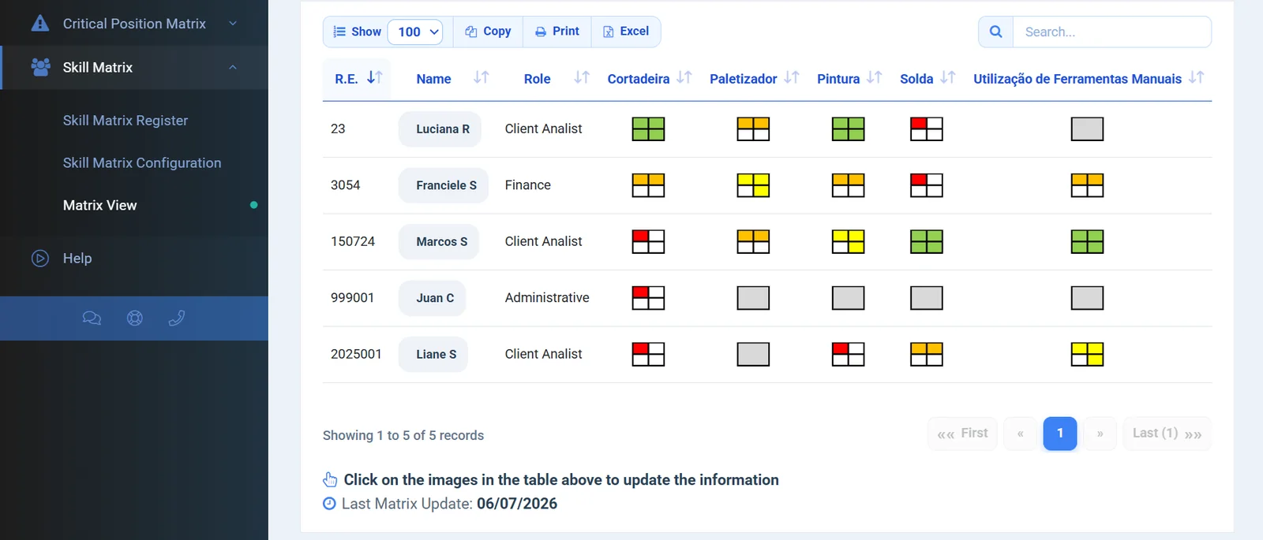The height and width of the screenshot is (540, 1263).
Task: Open the chat bubbles support icon
Action: 92,318
